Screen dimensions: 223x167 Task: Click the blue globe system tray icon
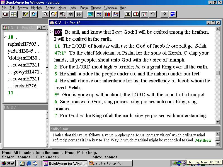(179, 163)
